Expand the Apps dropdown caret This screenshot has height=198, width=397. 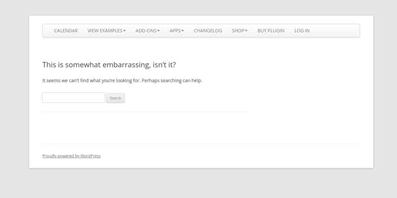(x=183, y=31)
